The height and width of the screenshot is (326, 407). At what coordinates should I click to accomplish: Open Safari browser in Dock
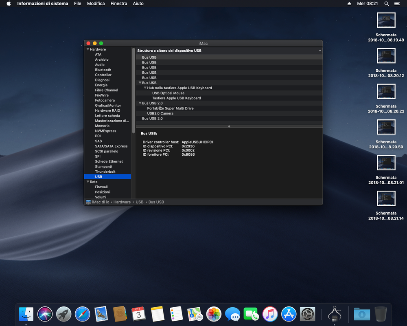82,314
